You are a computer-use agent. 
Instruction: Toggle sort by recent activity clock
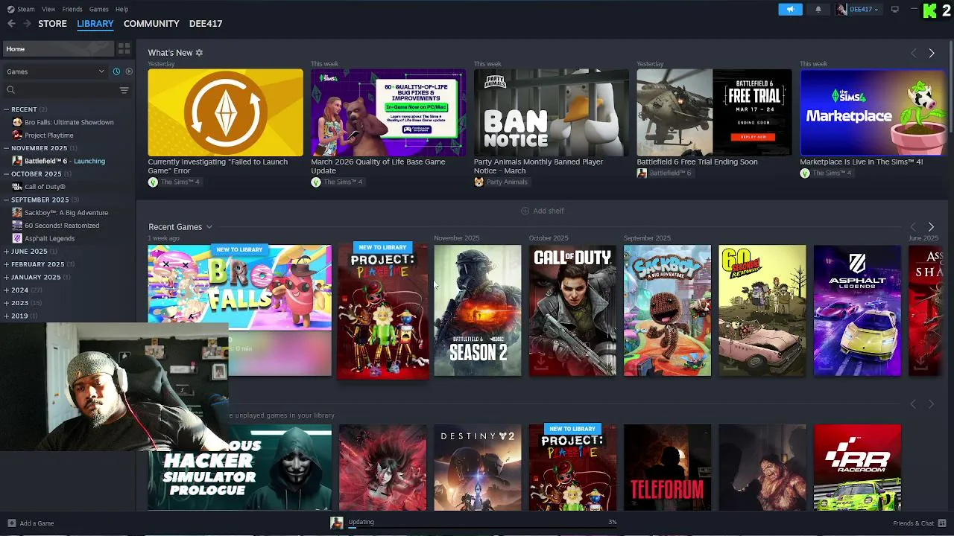coord(116,71)
